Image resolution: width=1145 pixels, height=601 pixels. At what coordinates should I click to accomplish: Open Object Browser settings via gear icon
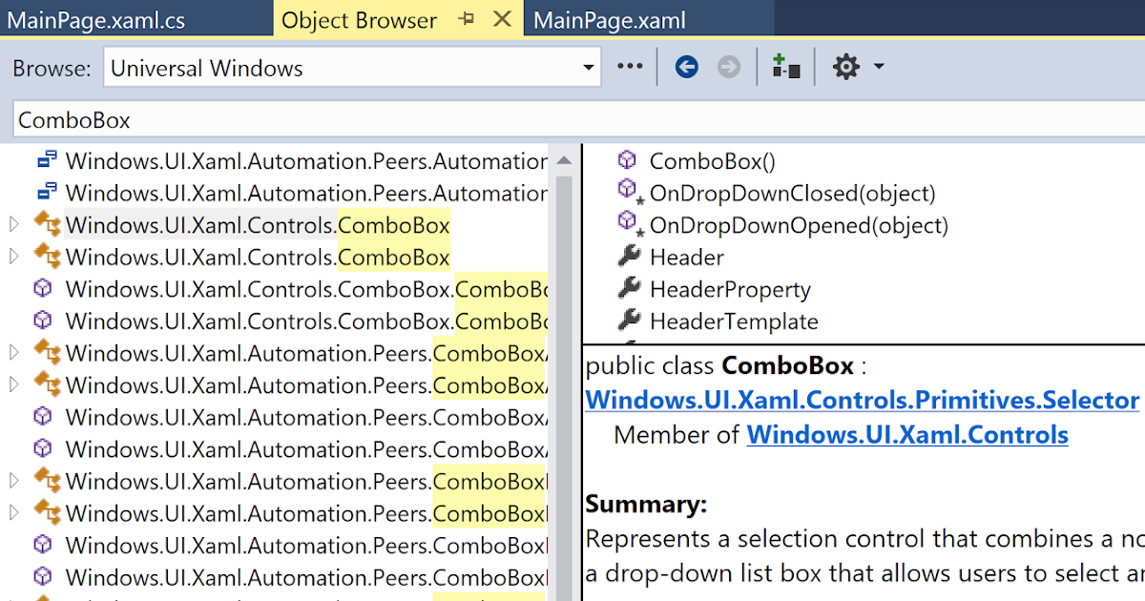(x=843, y=67)
